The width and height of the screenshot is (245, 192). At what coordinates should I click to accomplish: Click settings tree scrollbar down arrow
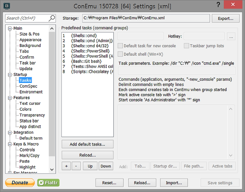pos(52,169)
